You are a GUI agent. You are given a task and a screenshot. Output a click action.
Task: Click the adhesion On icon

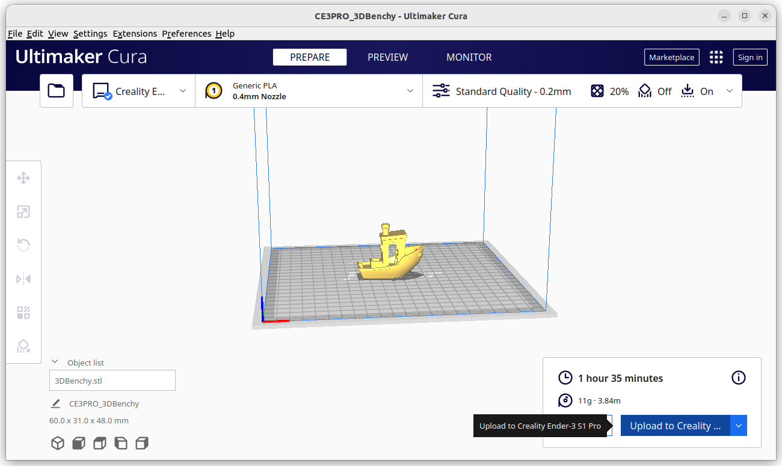point(688,91)
